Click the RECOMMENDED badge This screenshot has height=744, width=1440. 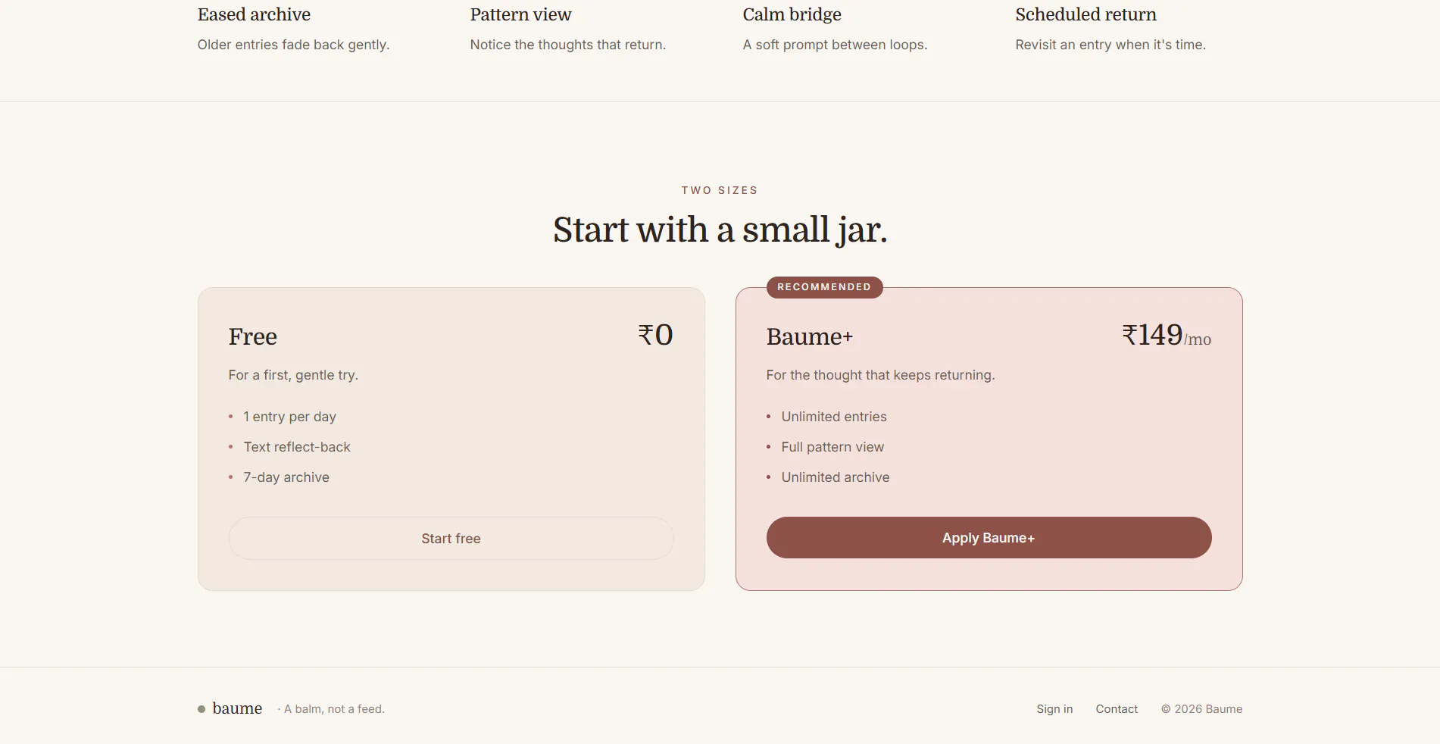824,287
